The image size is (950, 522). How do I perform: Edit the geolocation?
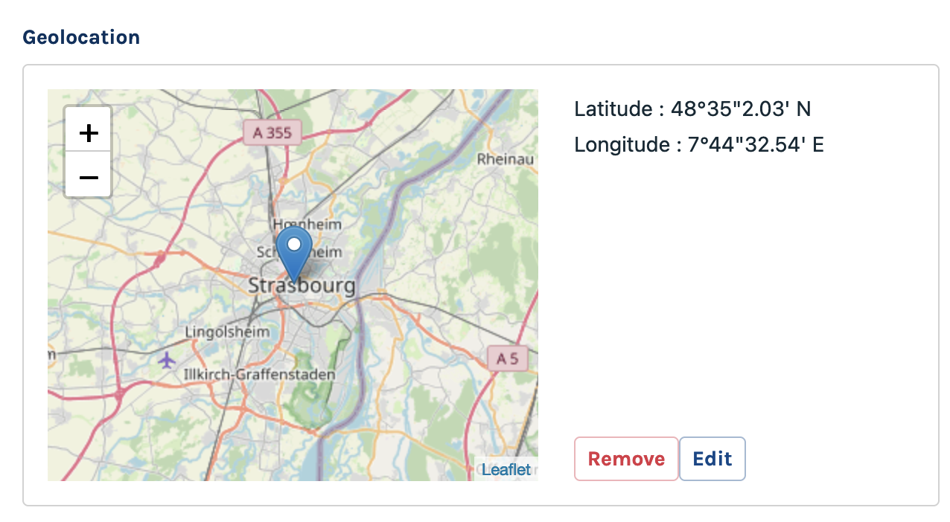pyautogui.click(x=712, y=459)
